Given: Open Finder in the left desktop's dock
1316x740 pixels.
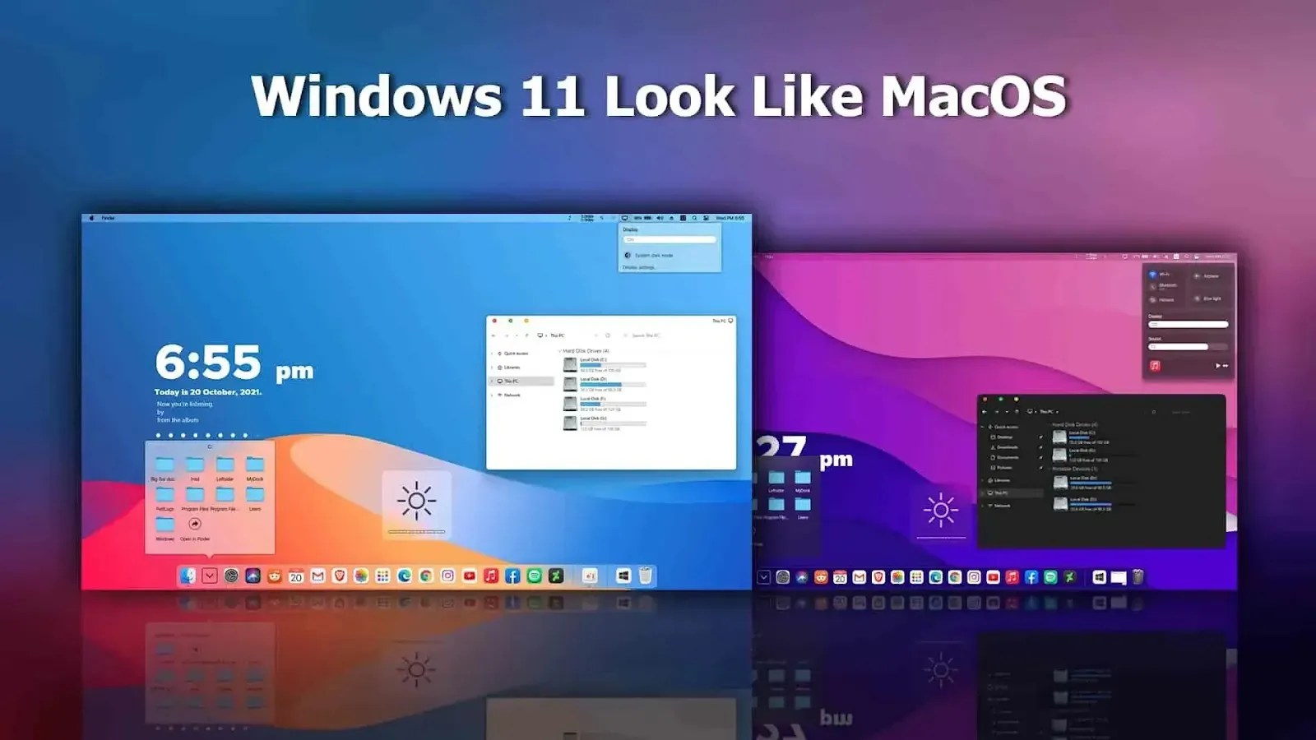Looking at the screenshot, I should coord(188,576).
